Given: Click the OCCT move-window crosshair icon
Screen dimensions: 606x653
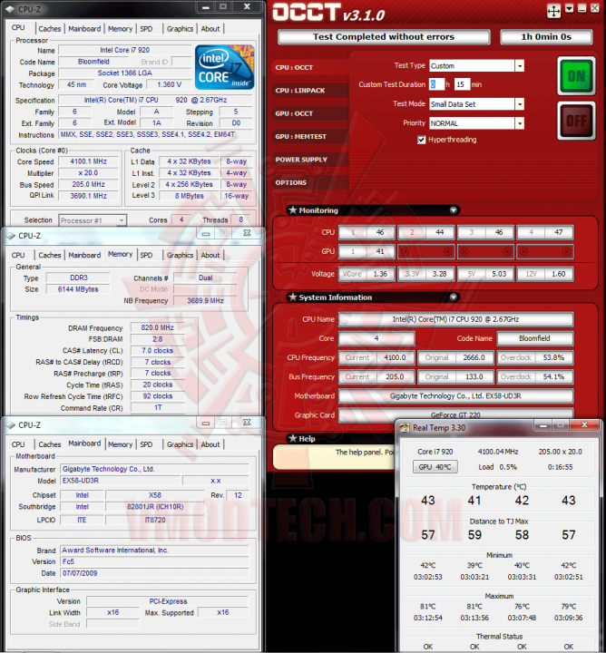Looking at the screenshot, I should [x=553, y=11].
